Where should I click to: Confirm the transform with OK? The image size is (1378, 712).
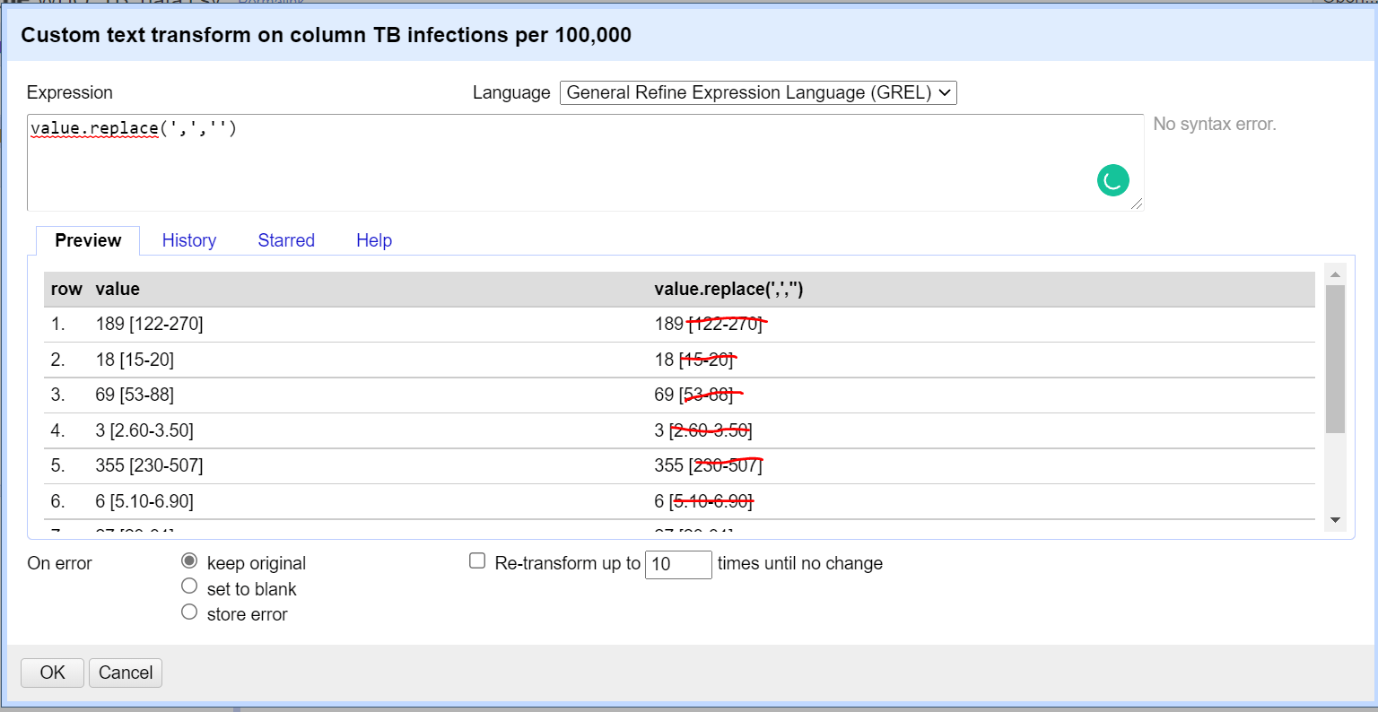[x=53, y=673]
